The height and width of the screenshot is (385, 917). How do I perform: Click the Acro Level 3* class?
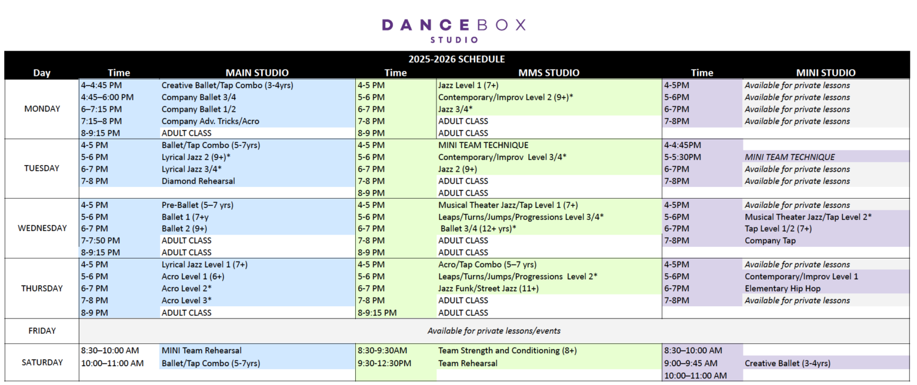pos(186,300)
